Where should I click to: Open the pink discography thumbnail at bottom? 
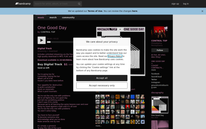click(160, 125)
